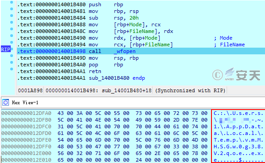Toggle breakpoint dot at sub rsp line
Image resolution: width=265 pixels, height=163 pixels.
[12, 16]
